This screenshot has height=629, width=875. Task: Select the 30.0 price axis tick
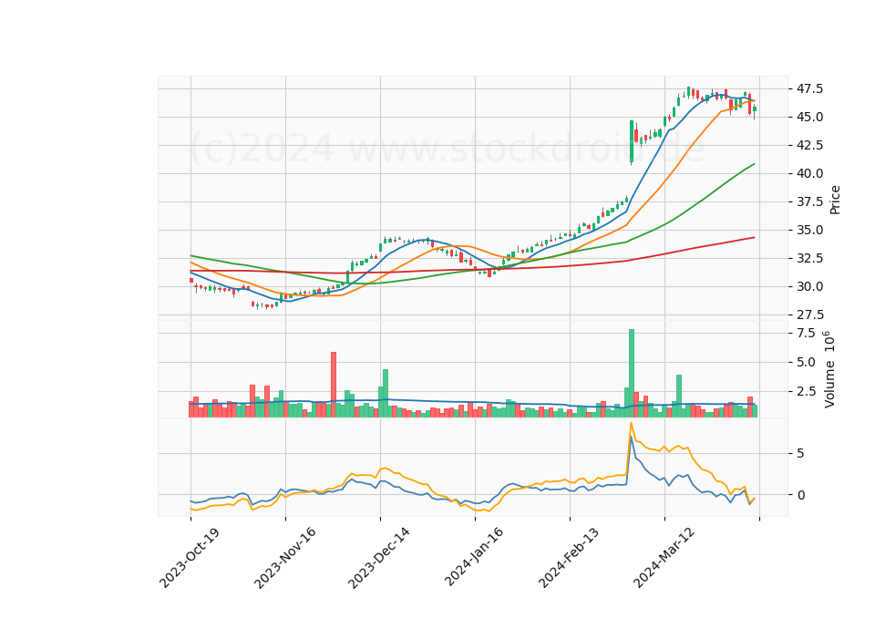pos(809,287)
